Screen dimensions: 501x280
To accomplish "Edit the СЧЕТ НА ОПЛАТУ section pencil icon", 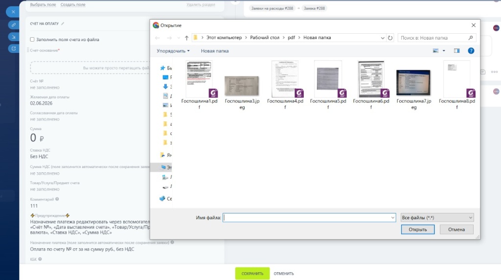I will (x=63, y=23).
